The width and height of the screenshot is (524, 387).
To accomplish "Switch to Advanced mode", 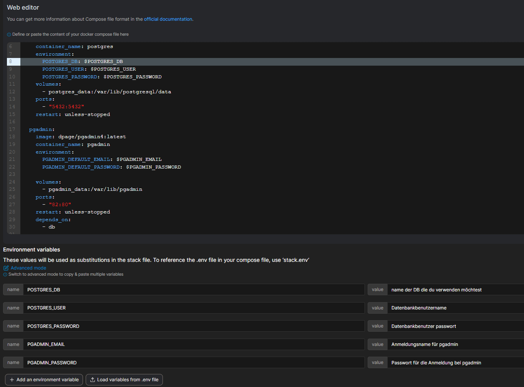I will (28, 268).
